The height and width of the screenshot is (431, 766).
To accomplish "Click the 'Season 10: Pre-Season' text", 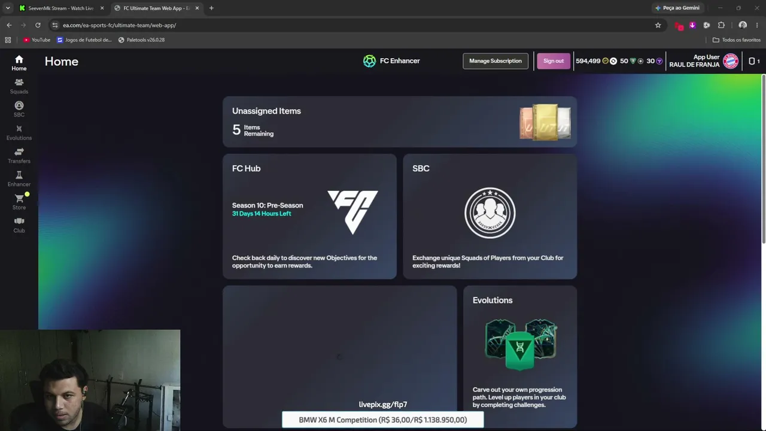I will tap(268, 205).
